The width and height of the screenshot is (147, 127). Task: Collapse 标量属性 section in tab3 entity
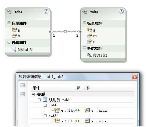84,23
